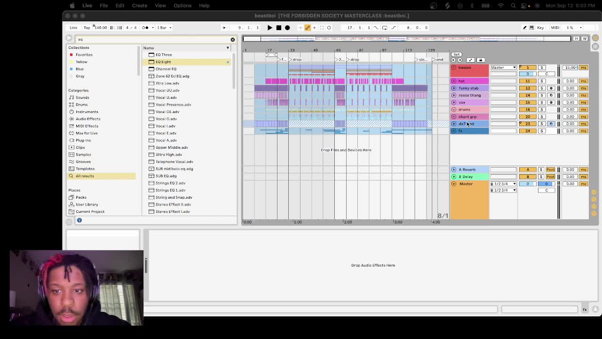Viewport: 602px width, 339px height.
Task: Select the Blue collection color
Action: pyautogui.click(x=79, y=69)
